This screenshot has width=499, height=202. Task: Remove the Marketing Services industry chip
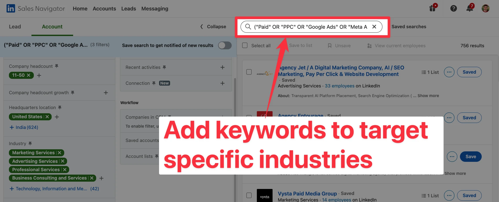[59, 153]
